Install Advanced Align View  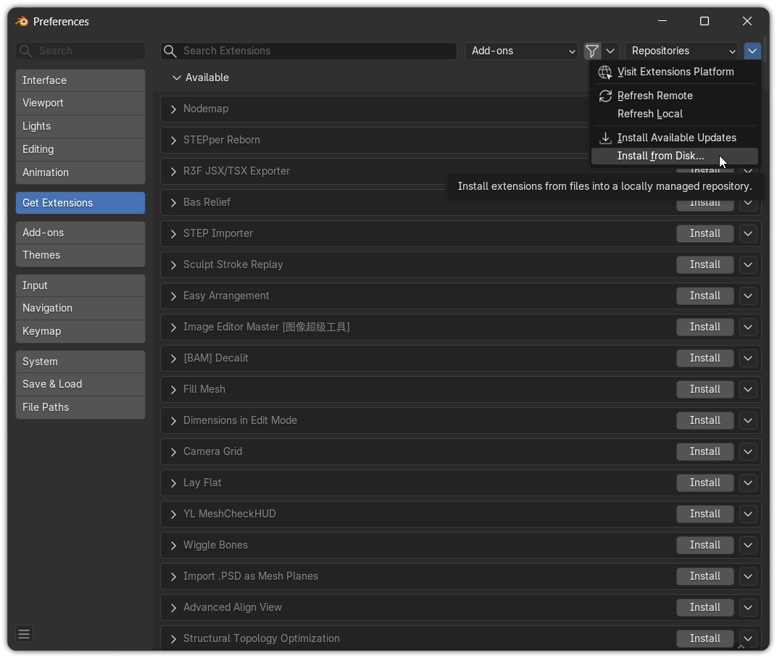point(705,607)
